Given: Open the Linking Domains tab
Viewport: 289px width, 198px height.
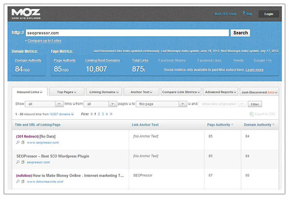Looking at the screenshot, I should coord(104,92).
